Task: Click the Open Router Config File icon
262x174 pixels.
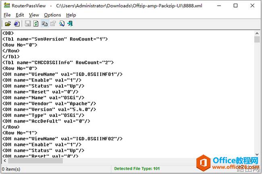Action: [8, 24]
